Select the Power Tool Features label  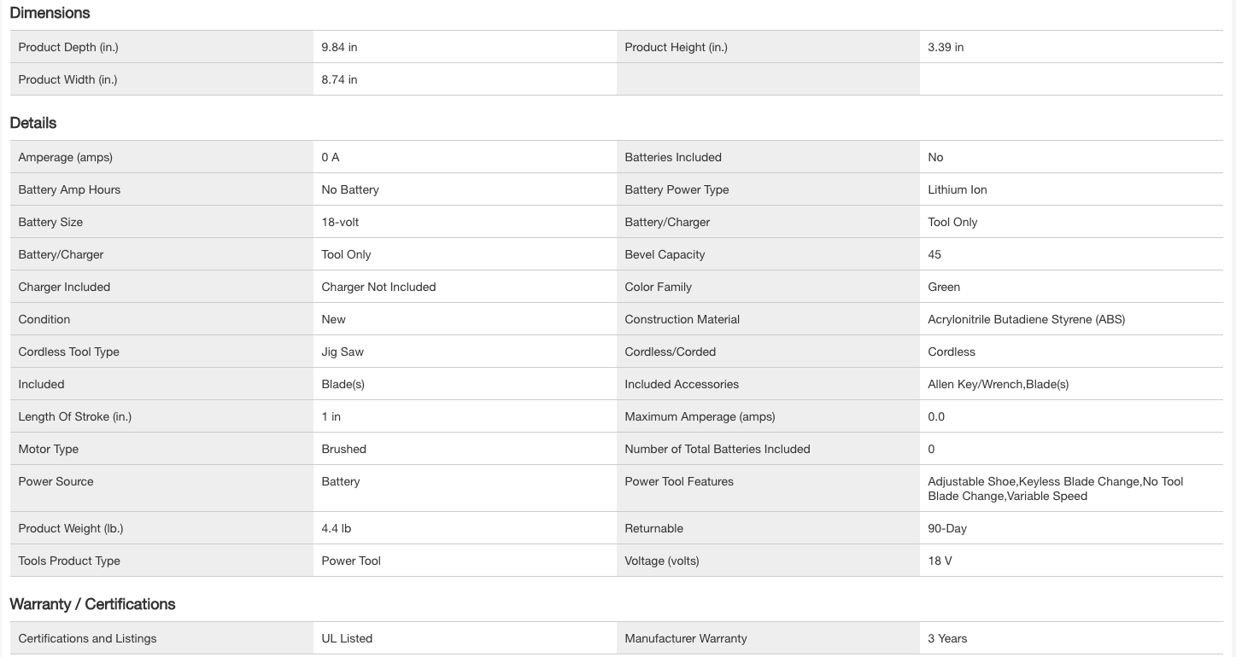[x=679, y=481]
